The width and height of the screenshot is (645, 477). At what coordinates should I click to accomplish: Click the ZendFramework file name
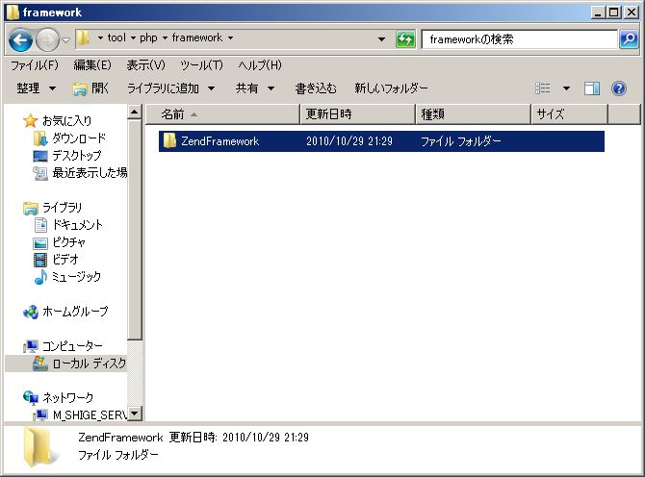point(220,141)
